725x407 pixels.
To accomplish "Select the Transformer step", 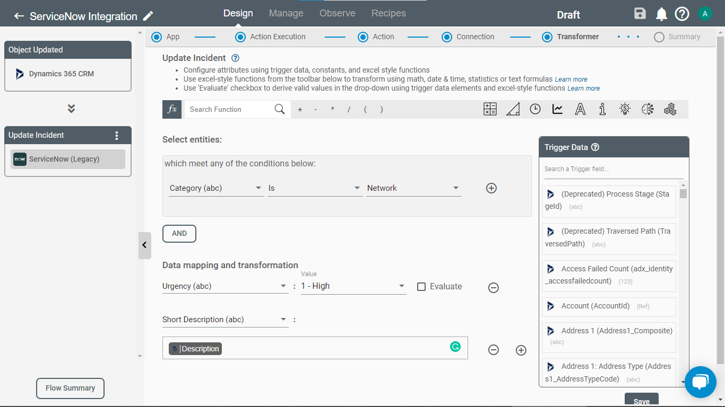I will pyautogui.click(x=547, y=37).
